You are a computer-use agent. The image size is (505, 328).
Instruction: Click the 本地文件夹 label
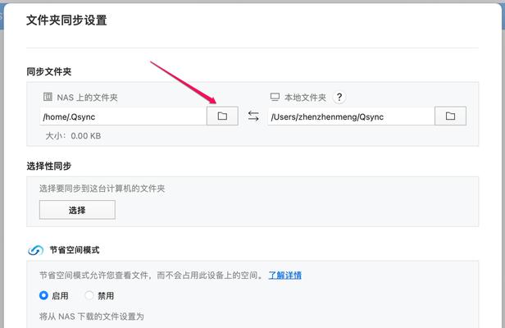(x=305, y=98)
